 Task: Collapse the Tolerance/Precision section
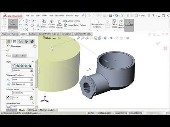click(x=33, y=75)
